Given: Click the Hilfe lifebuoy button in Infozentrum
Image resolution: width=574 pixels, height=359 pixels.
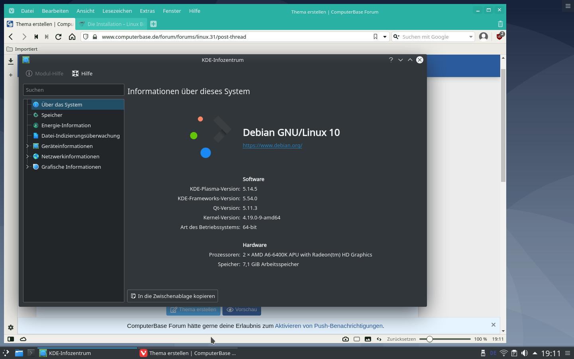Looking at the screenshot, I should pyautogui.click(x=82, y=73).
